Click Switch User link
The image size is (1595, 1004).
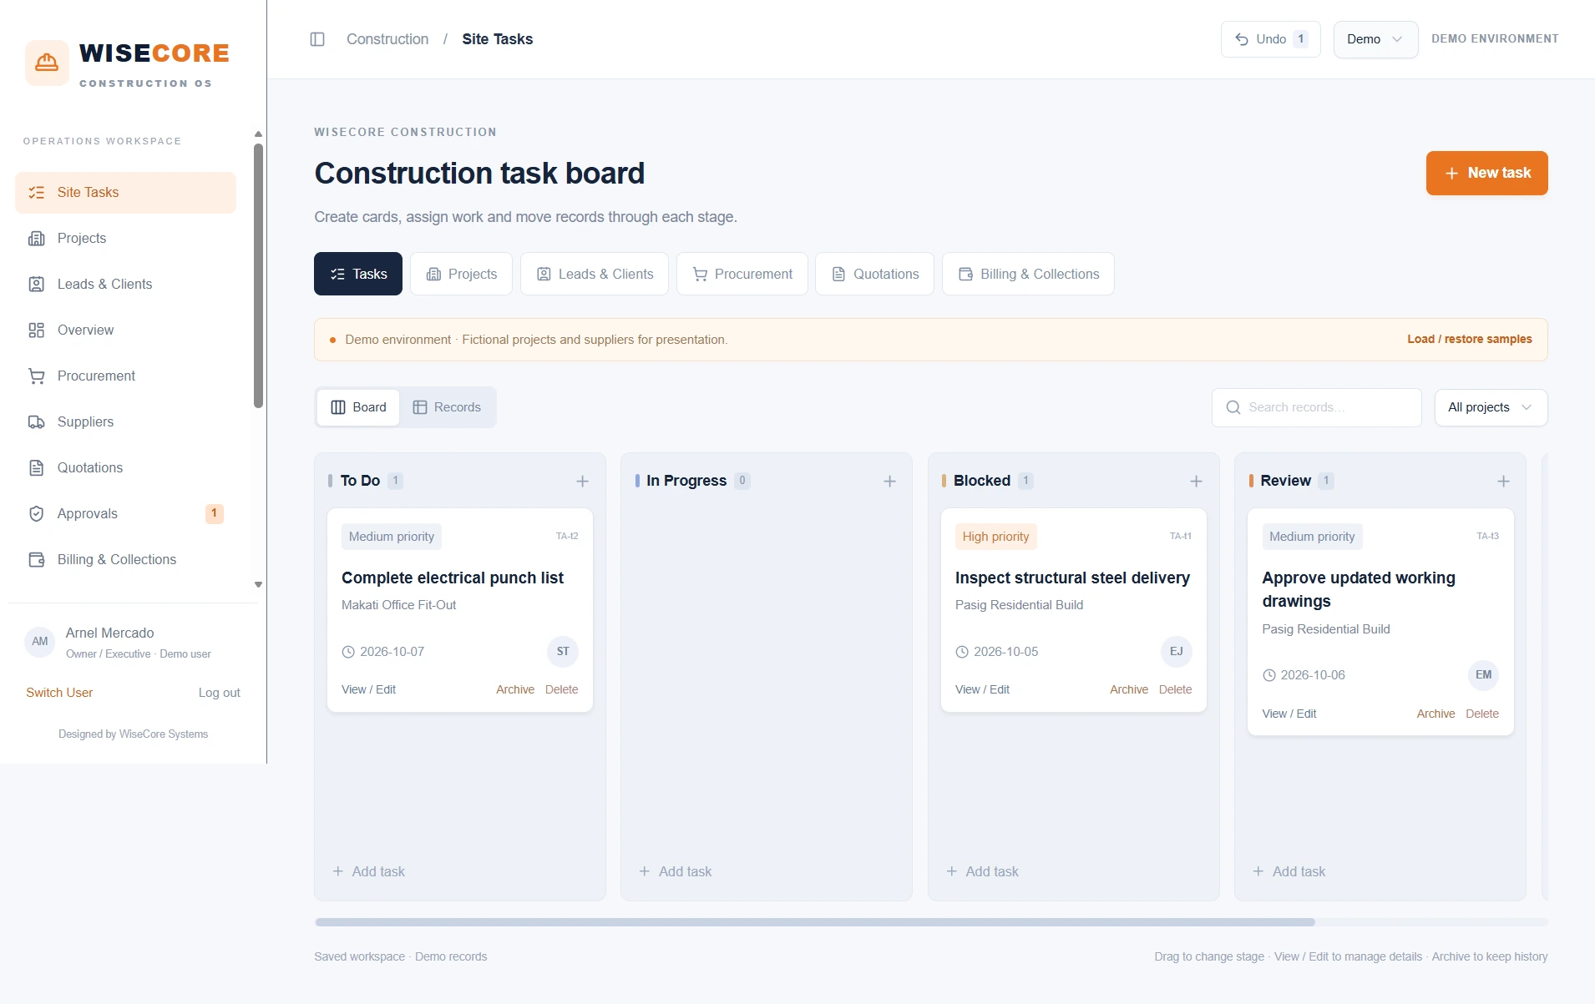(x=59, y=693)
